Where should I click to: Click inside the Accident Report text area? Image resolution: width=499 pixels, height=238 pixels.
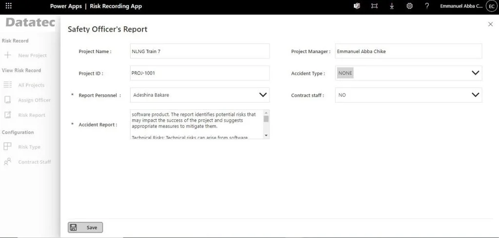click(x=195, y=124)
